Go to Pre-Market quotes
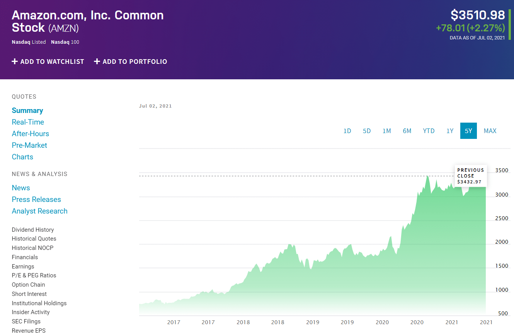Image resolution: width=514 pixels, height=335 pixels. (x=29, y=145)
